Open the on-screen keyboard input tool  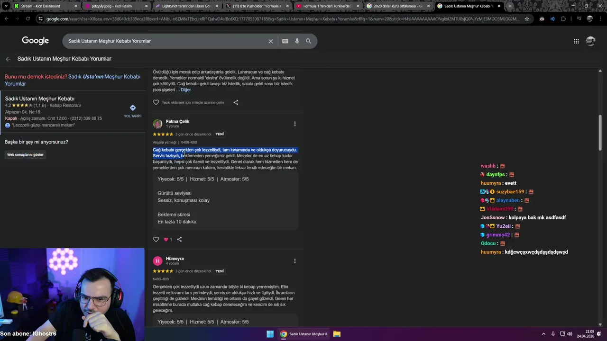coord(285,41)
